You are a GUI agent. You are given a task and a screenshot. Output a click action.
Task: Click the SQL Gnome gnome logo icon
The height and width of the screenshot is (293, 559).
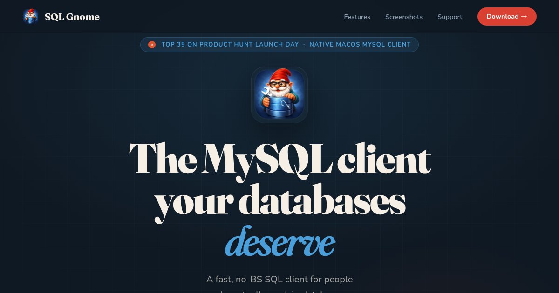tap(31, 16)
